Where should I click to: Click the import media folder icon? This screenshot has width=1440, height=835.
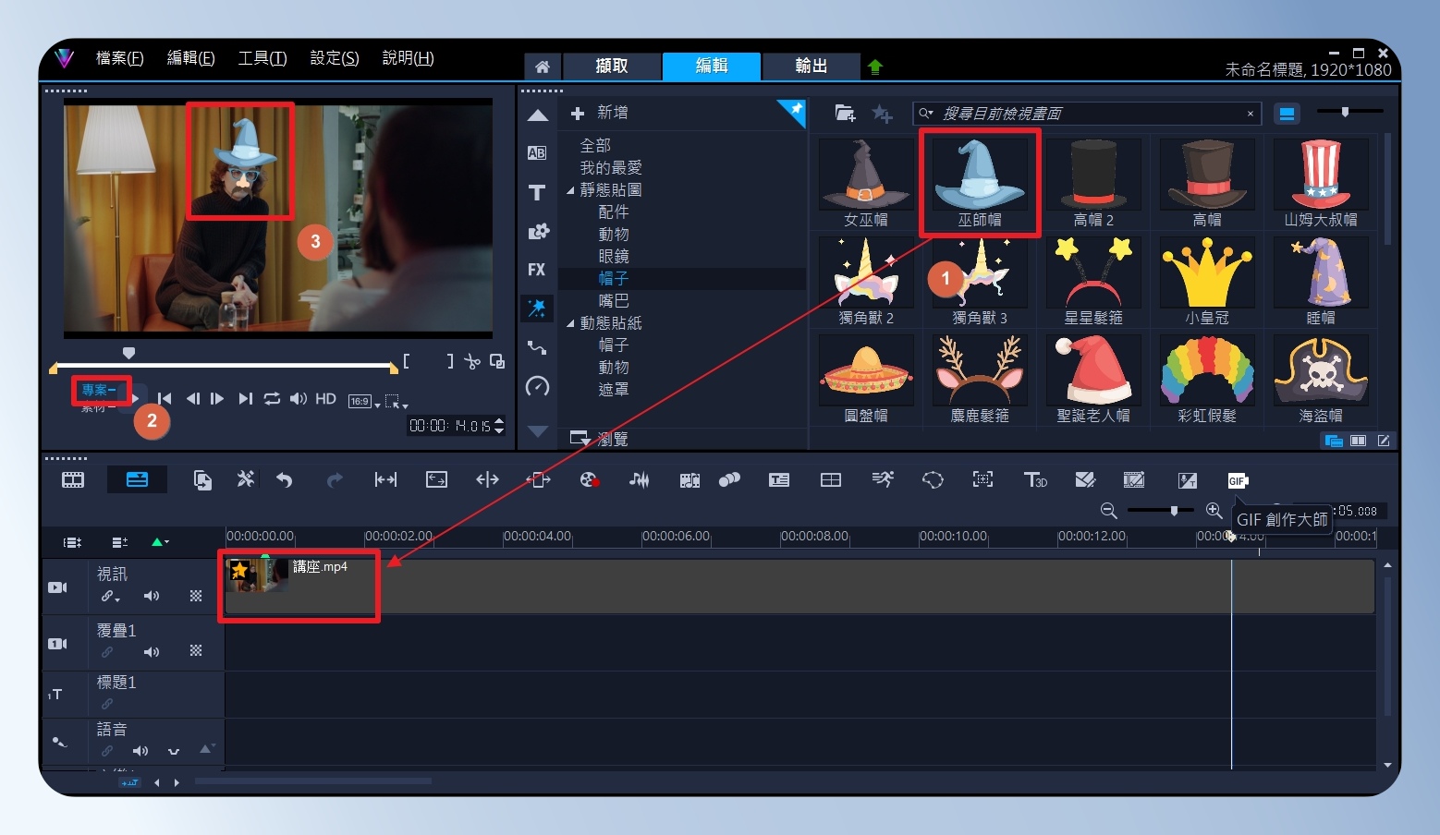[845, 113]
